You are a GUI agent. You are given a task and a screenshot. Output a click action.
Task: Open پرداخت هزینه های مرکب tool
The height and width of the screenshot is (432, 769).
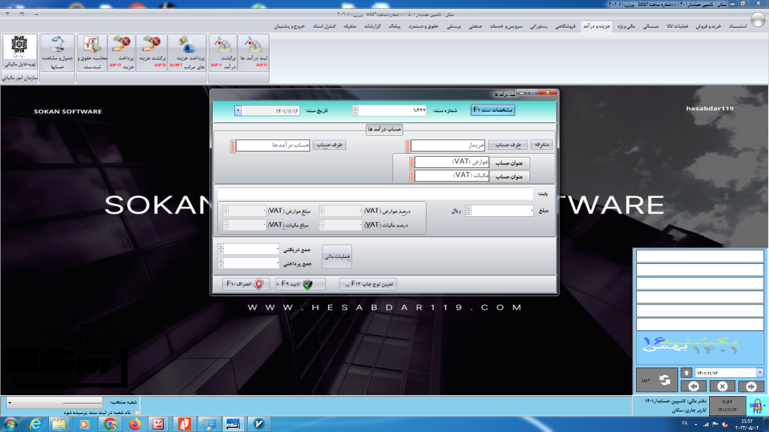pos(187,52)
